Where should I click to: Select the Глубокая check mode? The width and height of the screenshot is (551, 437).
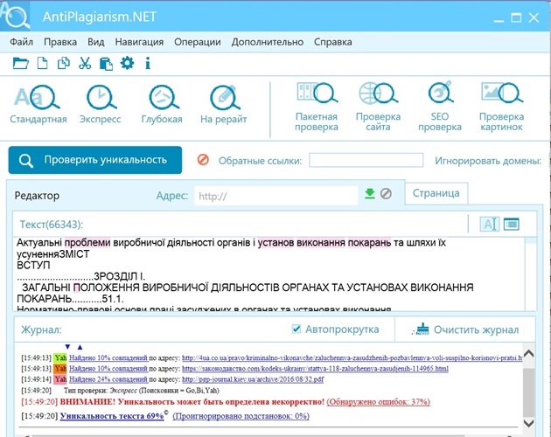[162, 104]
